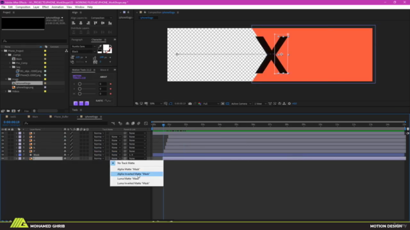Click the ELASTIC curve button in Motion Tools
The image size is (410, 230).
coord(104,101)
